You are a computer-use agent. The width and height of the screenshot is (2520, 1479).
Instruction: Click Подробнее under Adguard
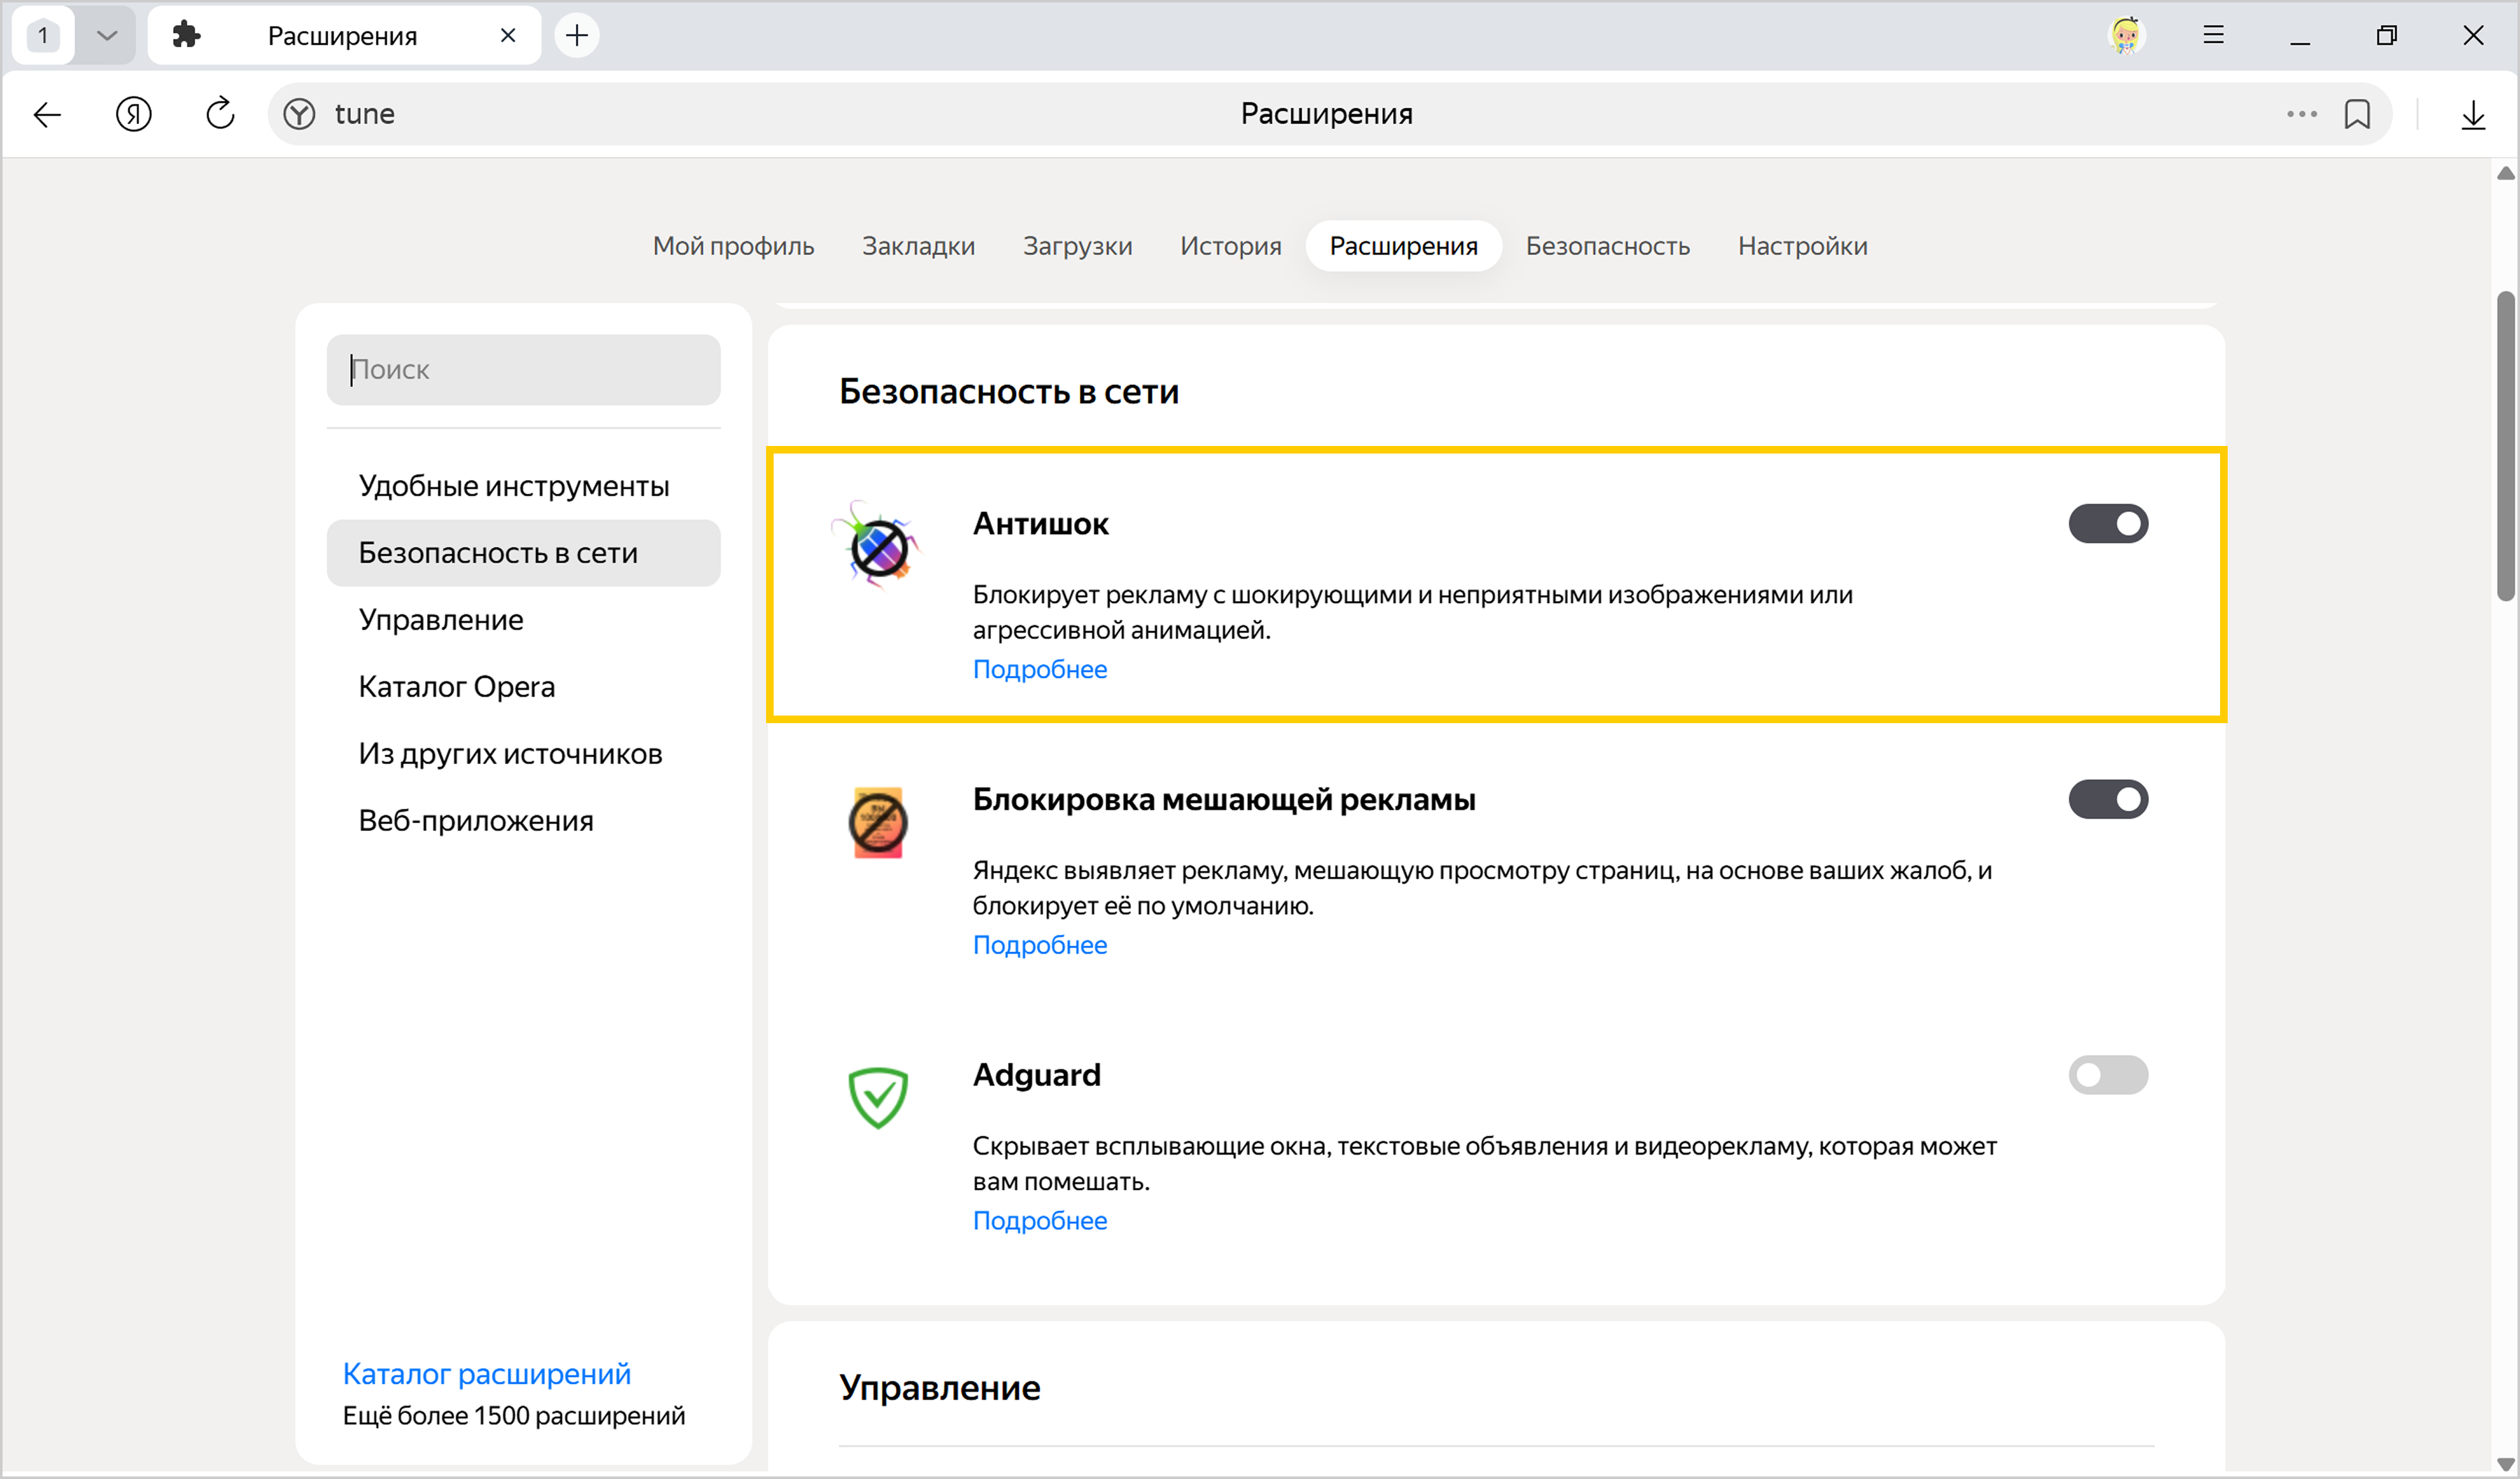[x=1039, y=1220]
